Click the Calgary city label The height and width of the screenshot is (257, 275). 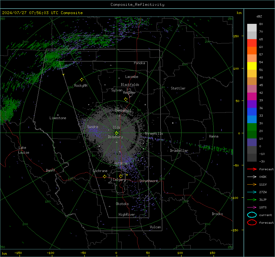tap(119, 180)
